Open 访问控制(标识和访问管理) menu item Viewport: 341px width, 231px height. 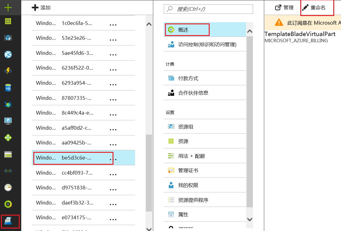tap(207, 45)
